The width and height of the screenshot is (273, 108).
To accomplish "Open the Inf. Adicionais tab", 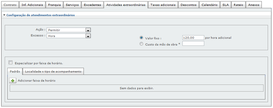I will [32, 5].
